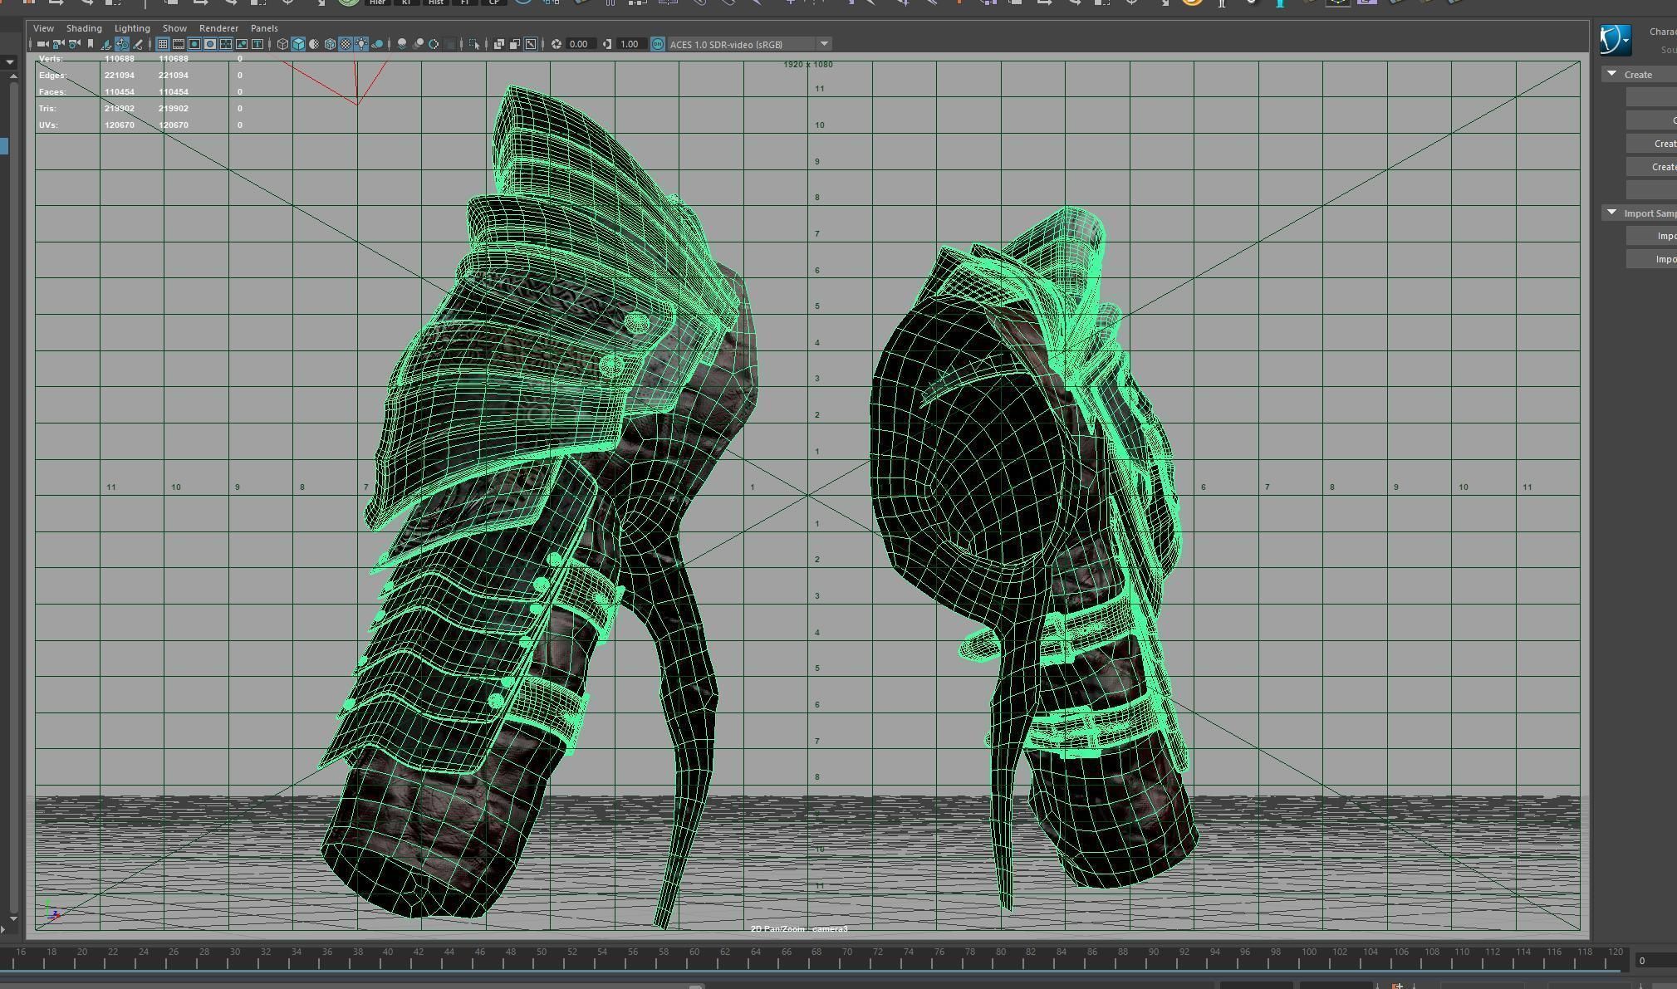Open the Renderer panel menu
Viewport: 1677px width, 989px height.
218,28
